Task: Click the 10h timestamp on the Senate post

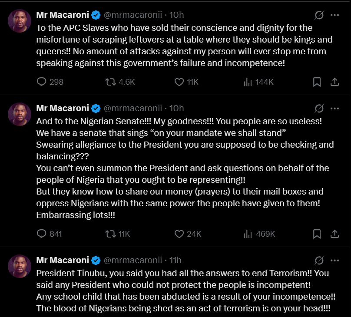Action: [x=178, y=108]
